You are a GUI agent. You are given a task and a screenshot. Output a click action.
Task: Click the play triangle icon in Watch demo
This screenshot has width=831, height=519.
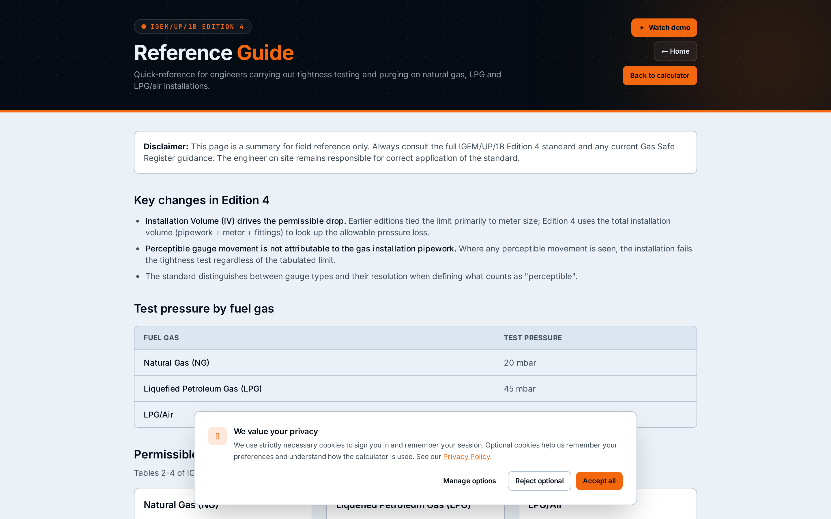(641, 27)
